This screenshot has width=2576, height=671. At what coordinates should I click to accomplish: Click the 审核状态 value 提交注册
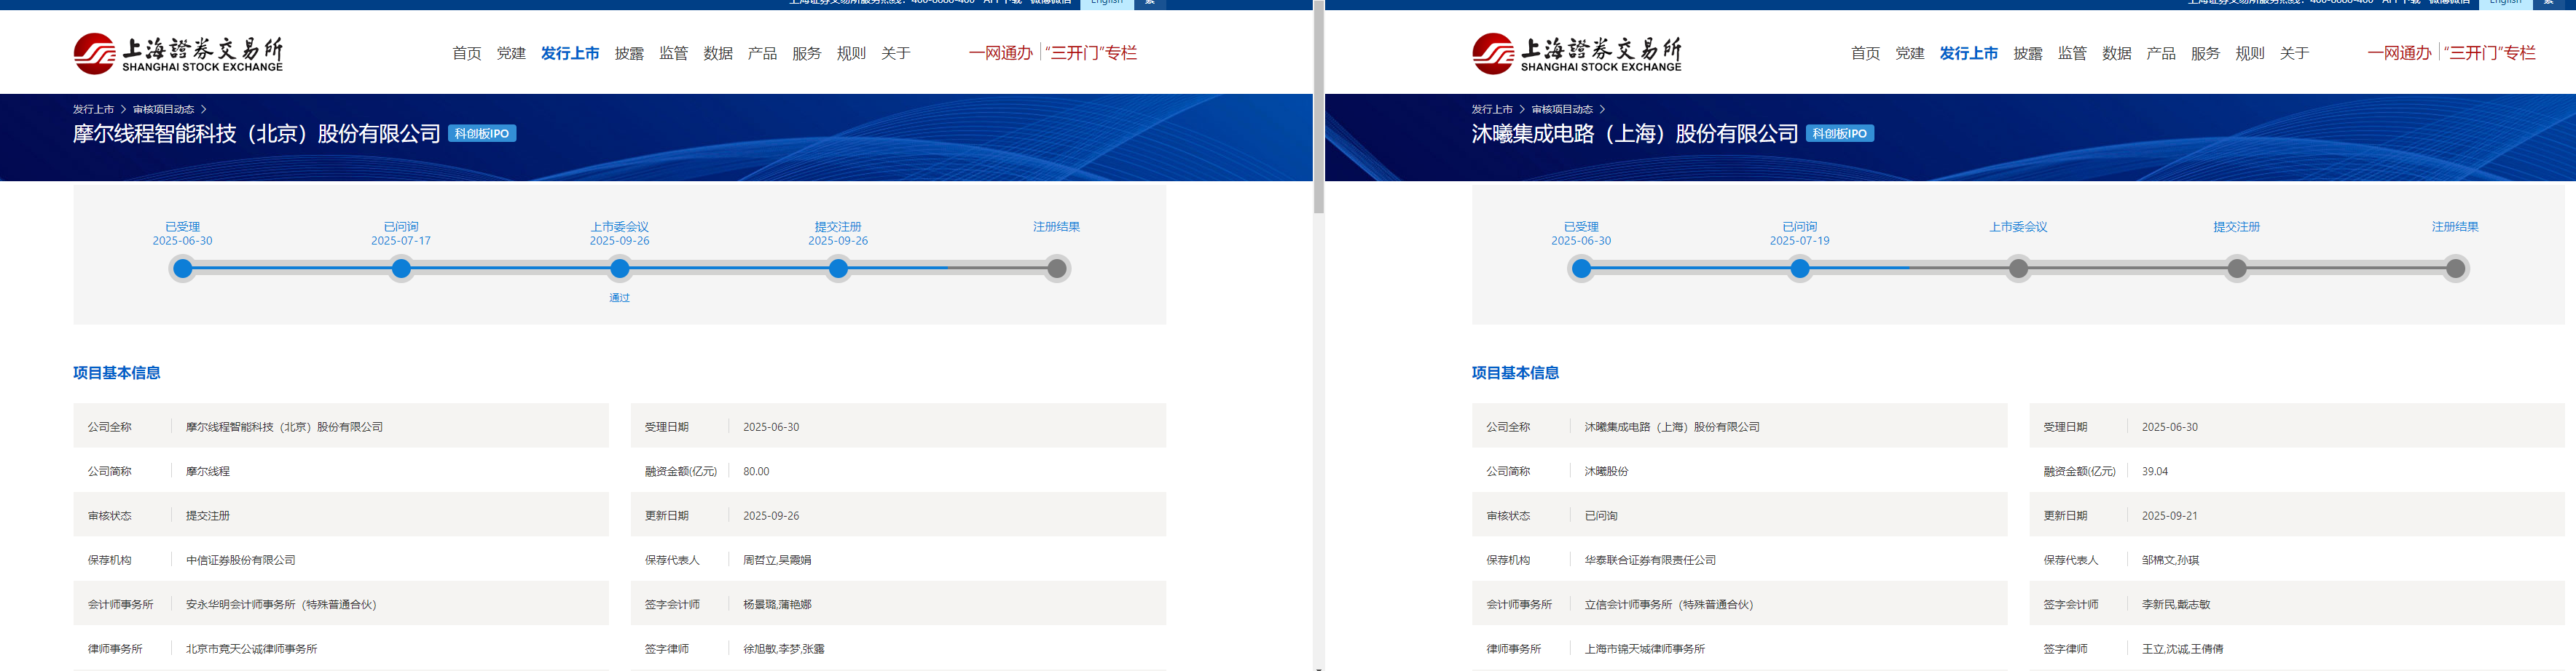pos(208,516)
